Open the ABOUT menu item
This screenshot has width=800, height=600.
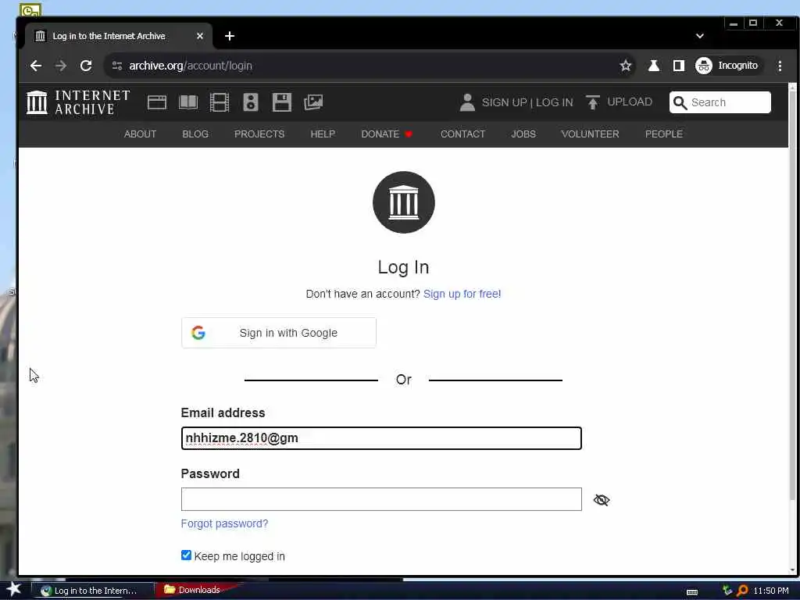[x=140, y=134]
